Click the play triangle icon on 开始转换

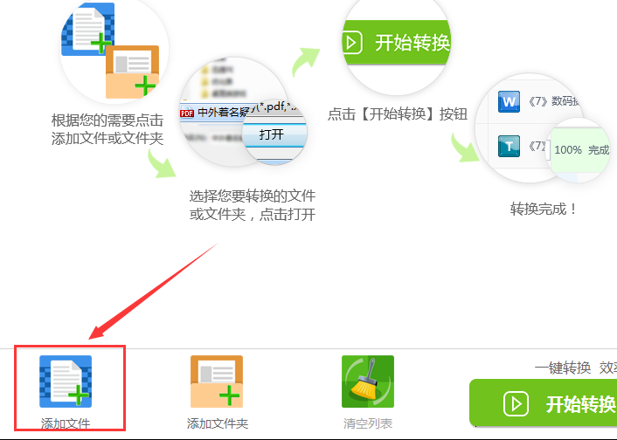point(516,404)
